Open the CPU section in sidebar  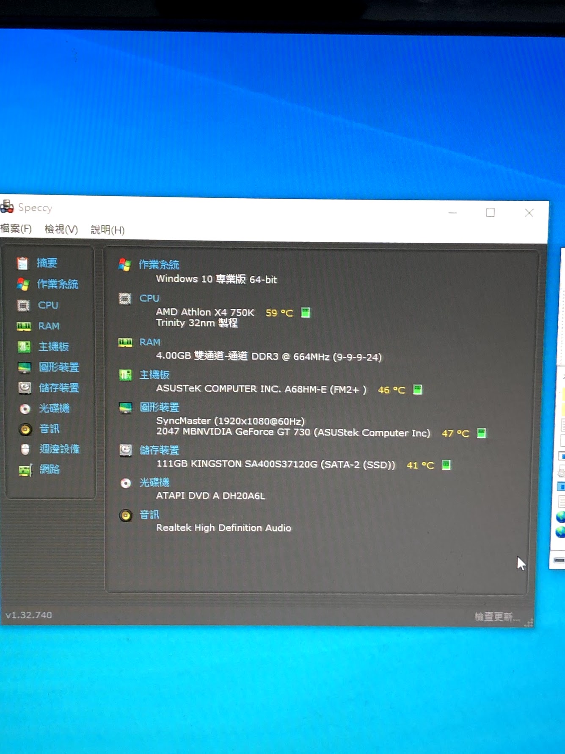point(48,305)
